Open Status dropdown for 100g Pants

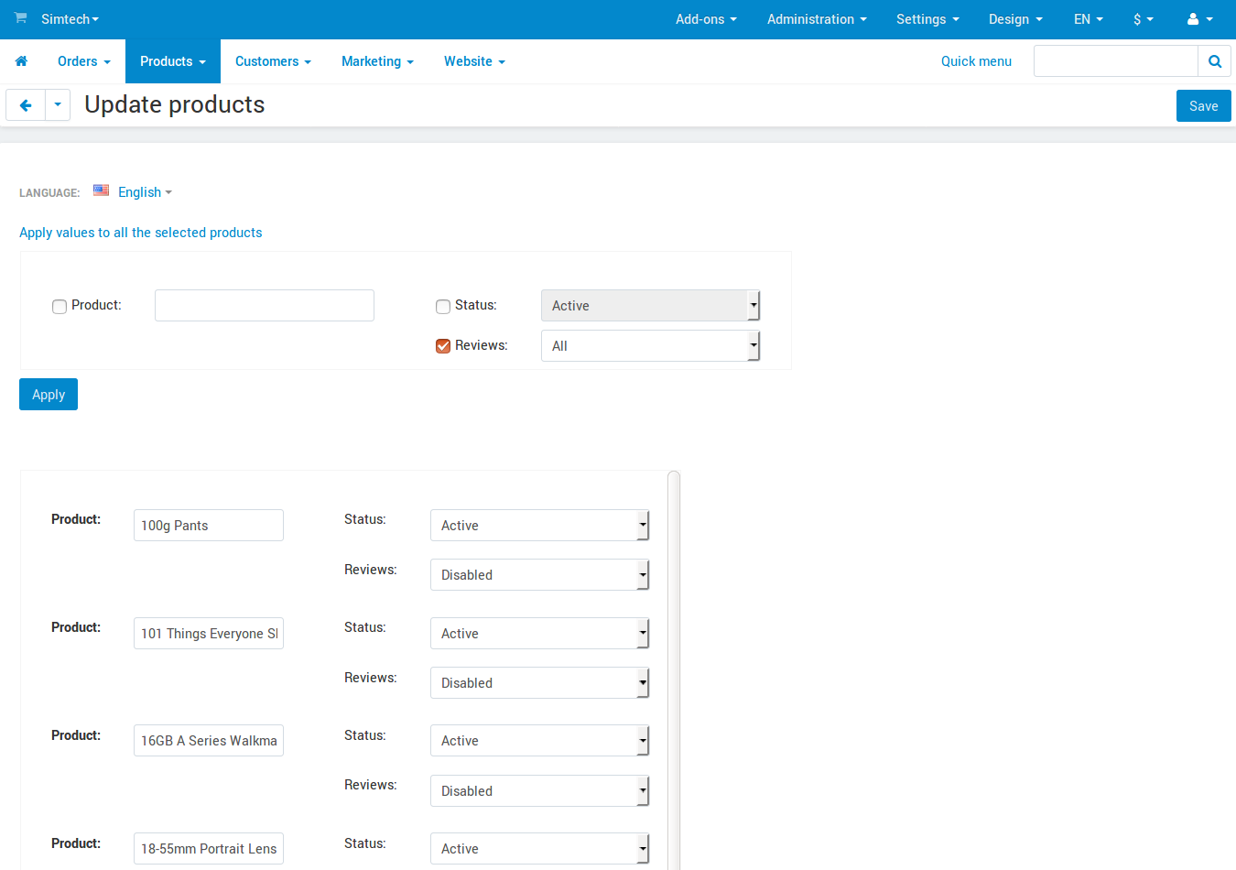pyautogui.click(x=539, y=526)
